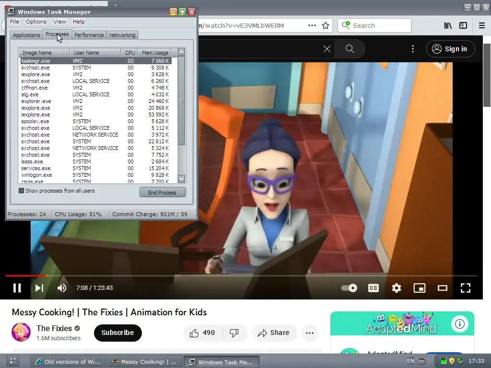Sort by User Name column

click(x=95, y=53)
